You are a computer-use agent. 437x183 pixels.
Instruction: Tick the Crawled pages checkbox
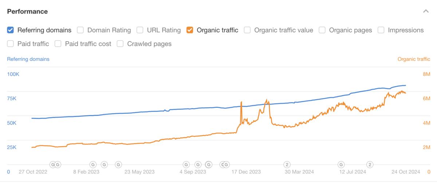[x=120, y=44]
